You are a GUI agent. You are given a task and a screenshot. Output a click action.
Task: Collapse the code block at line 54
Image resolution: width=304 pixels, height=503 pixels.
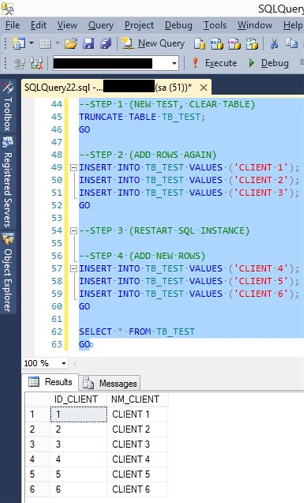(x=74, y=230)
